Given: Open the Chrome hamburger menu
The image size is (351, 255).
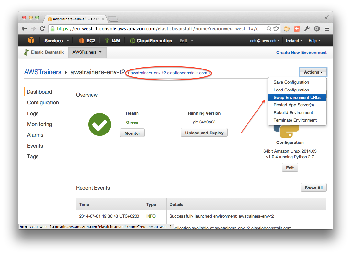Looking at the screenshot, I should (327, 29).
